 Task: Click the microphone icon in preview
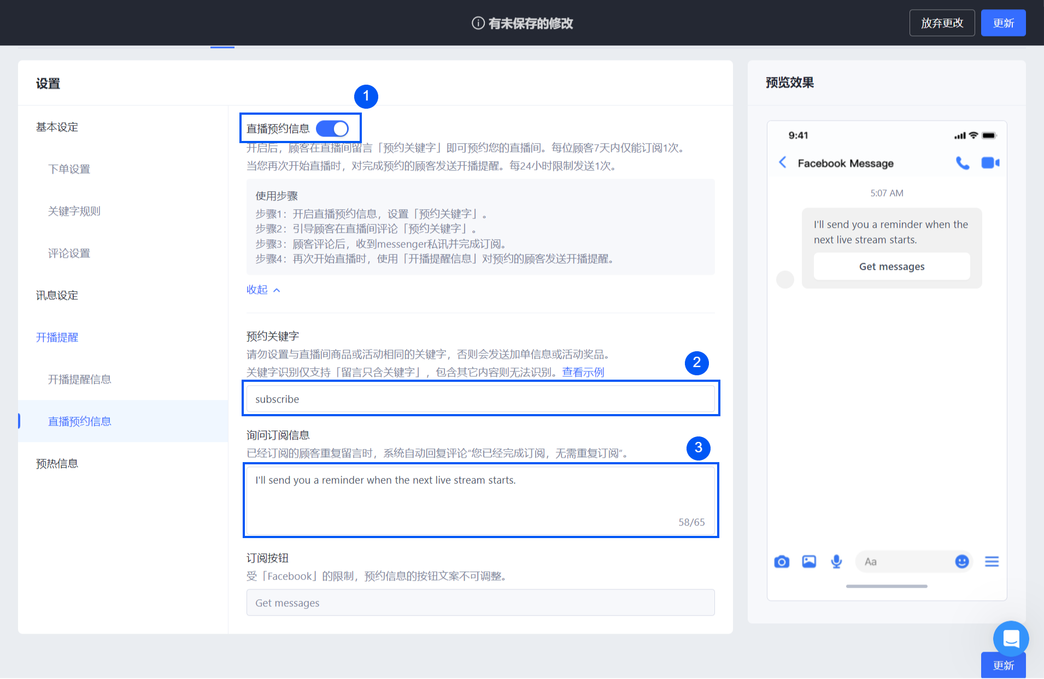coord(836,562)
